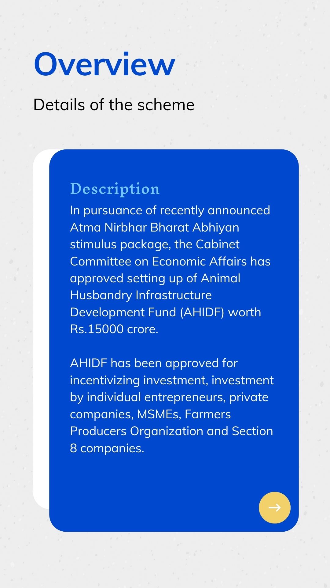Image resolution: width=330 pixels, height=588 pixels.
Task: Tap the yellow next arrow button
Action: (274, 507)
